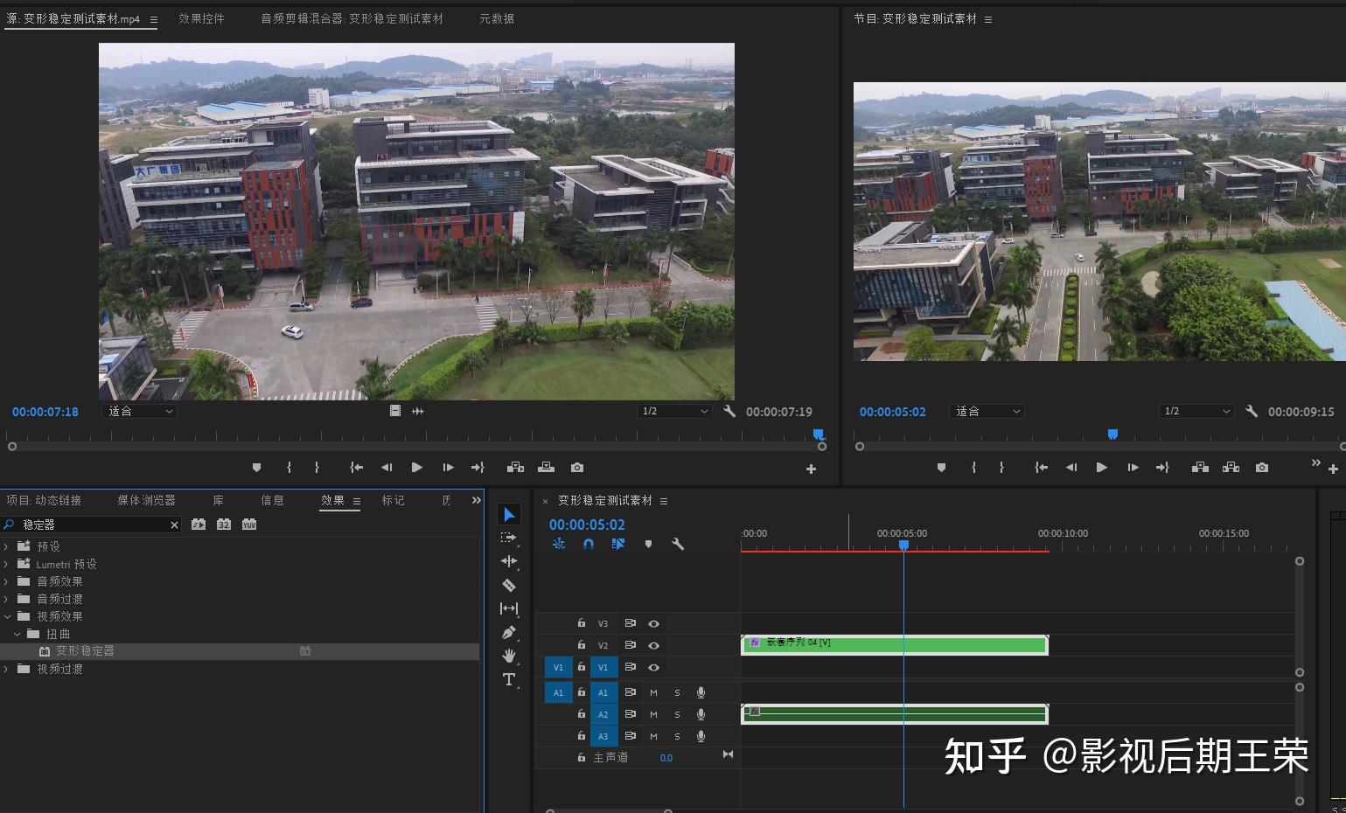Collapse the 扭曲 subfolder
This screenshot has height=813, width=1346.
17,634
